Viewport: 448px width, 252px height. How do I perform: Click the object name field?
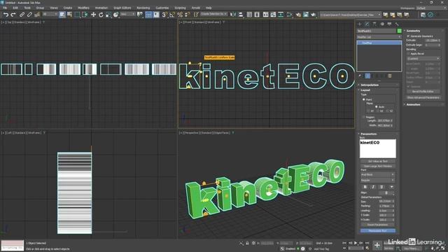[377, 31]
